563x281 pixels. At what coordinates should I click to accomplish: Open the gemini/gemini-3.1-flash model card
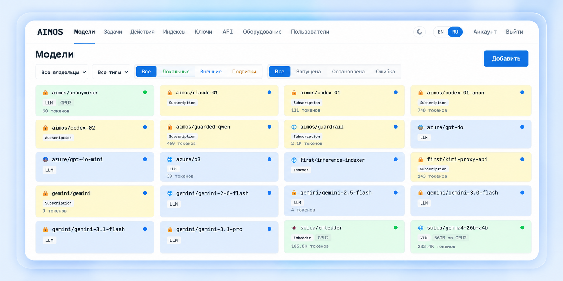(95, 237)
